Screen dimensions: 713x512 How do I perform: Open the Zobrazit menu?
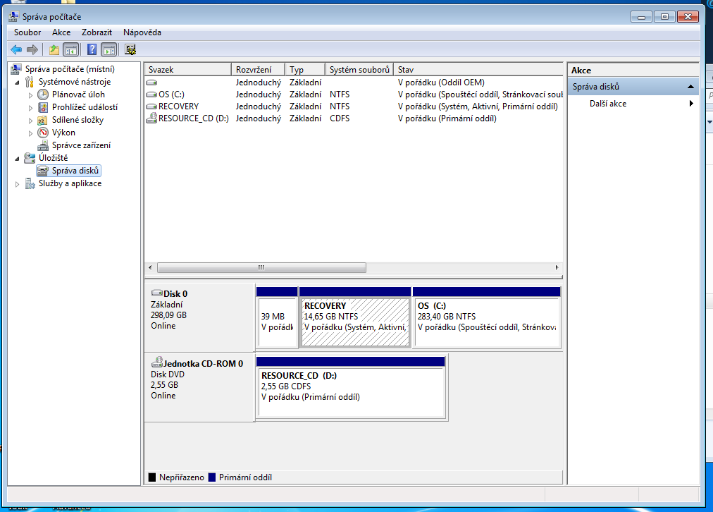pos(97,32)
